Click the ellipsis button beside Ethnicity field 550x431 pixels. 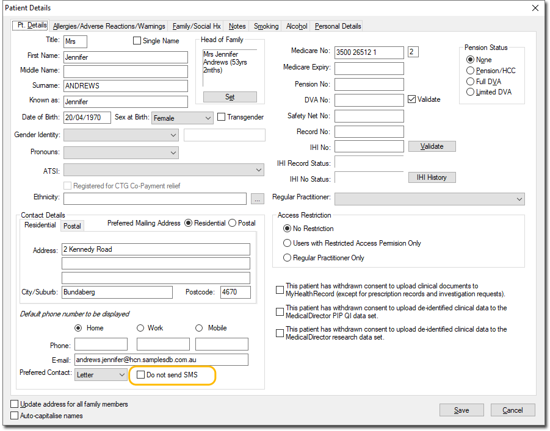(x=257, y=199)
